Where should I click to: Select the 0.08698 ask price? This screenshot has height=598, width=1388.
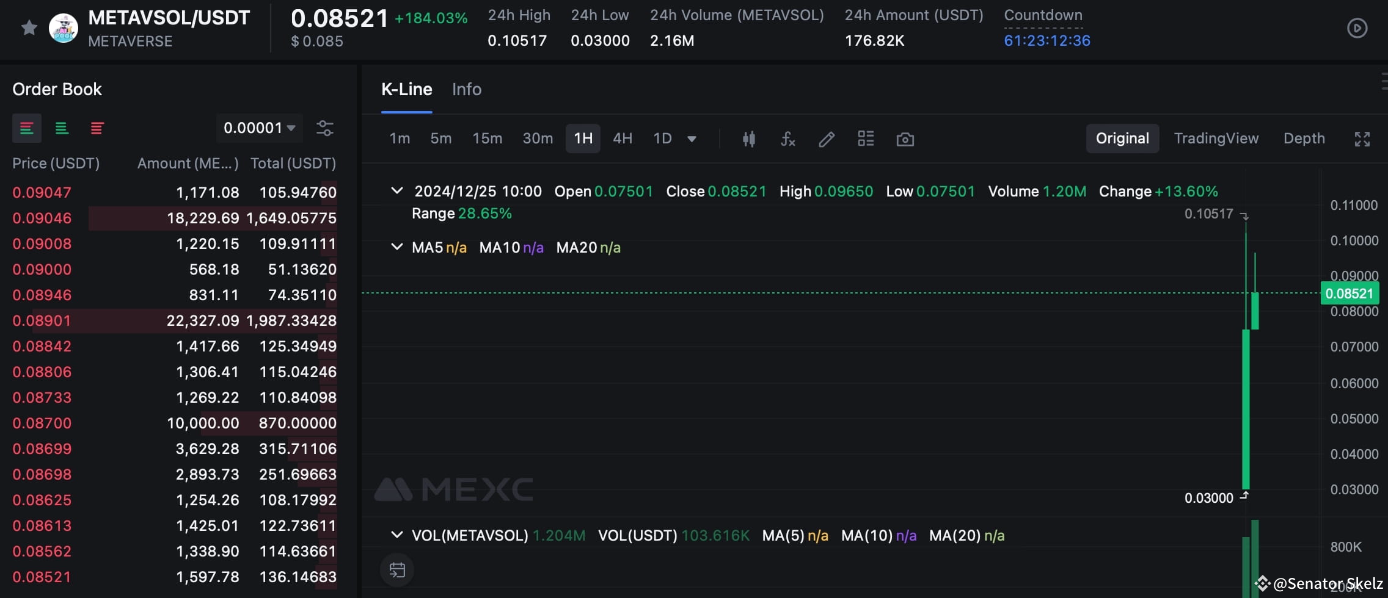tap(42, 474)
